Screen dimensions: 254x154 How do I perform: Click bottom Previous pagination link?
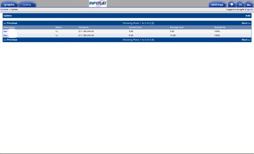click(10, 40)
